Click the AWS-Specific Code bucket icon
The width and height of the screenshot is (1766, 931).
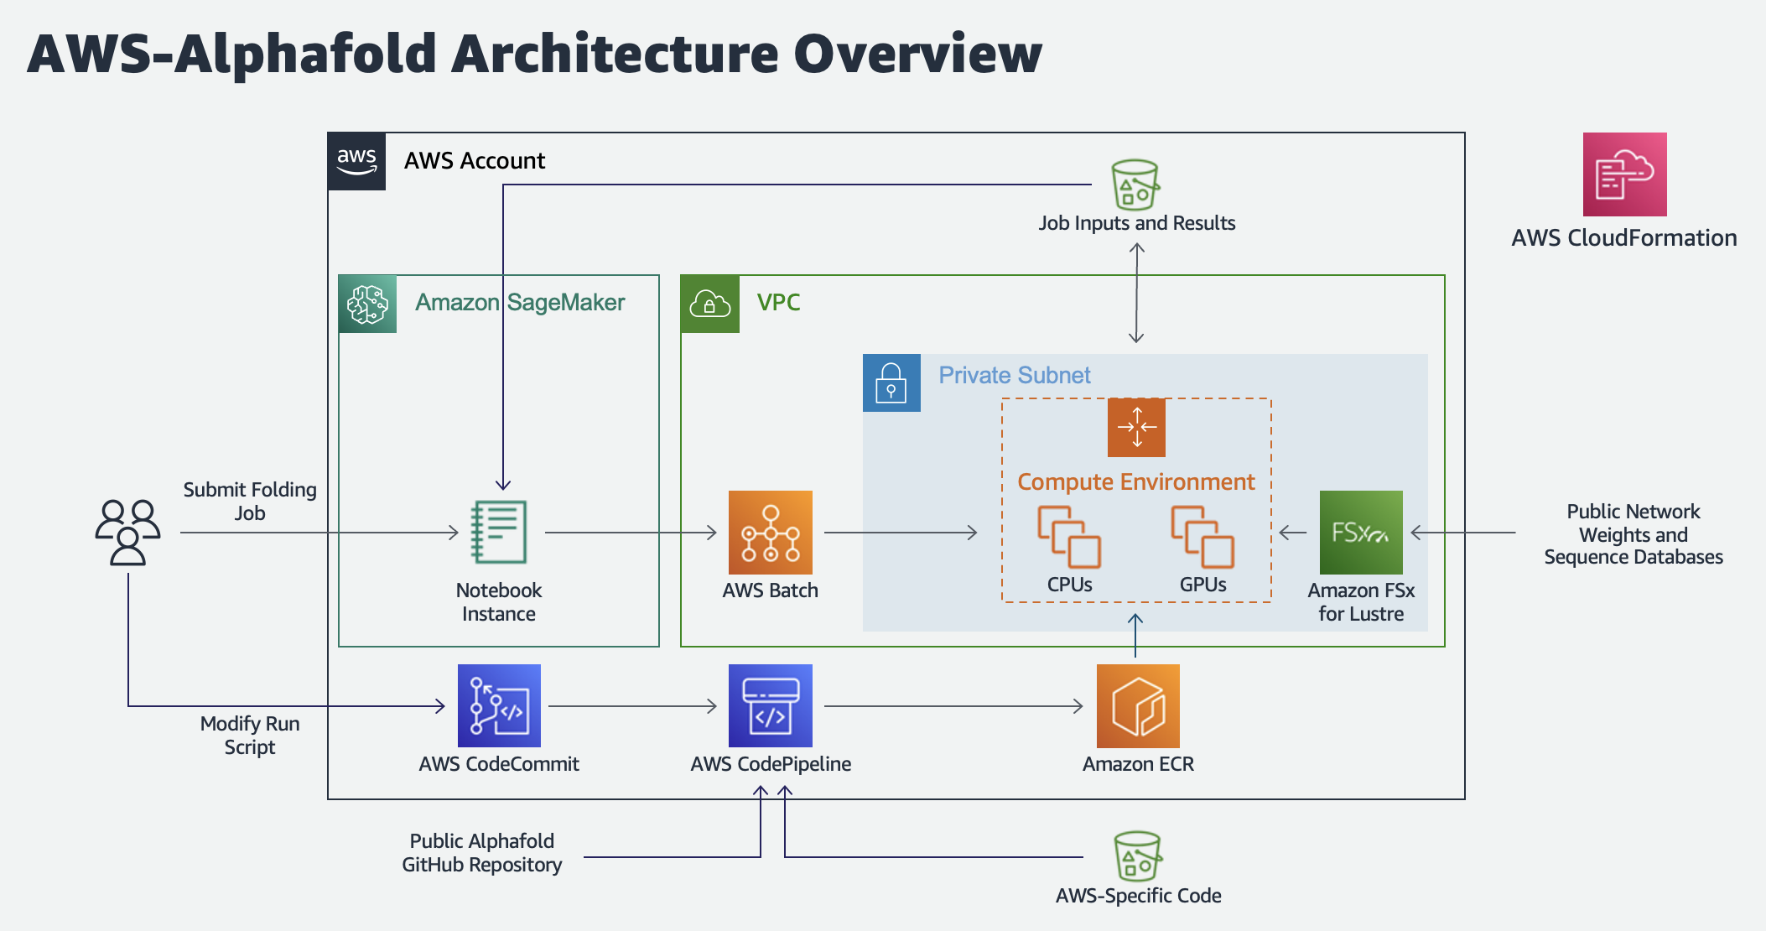point(1137,856)
